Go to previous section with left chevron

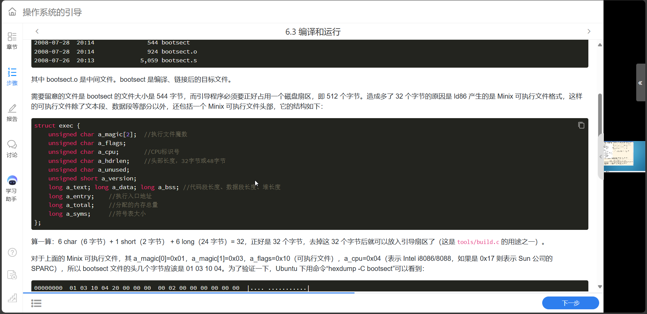37,31
